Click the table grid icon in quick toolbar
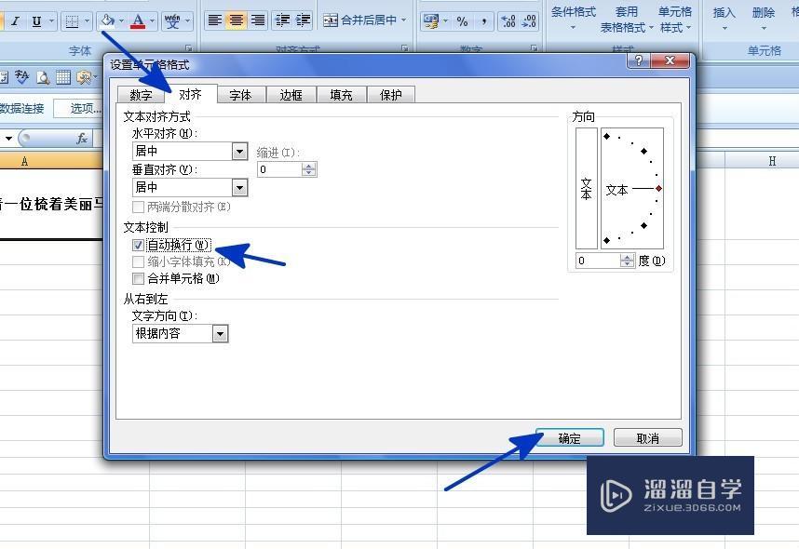This screenshot has width=799, height=549. (x=63, y=77)
